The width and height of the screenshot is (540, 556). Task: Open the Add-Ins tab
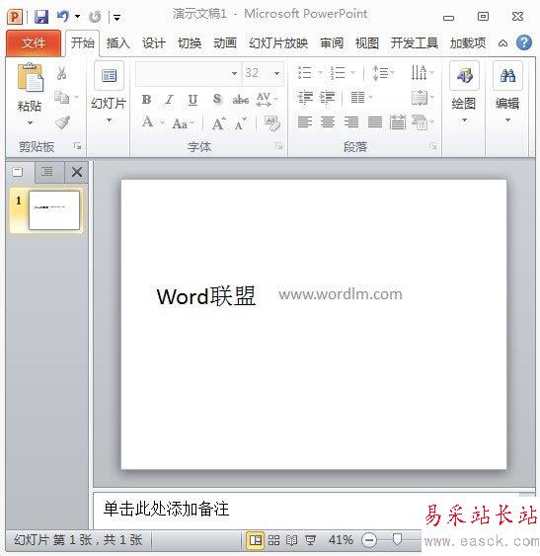pyautogui.click(x=467, y=43)
